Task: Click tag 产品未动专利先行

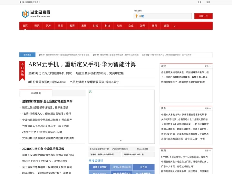Action: click(120, 149)
